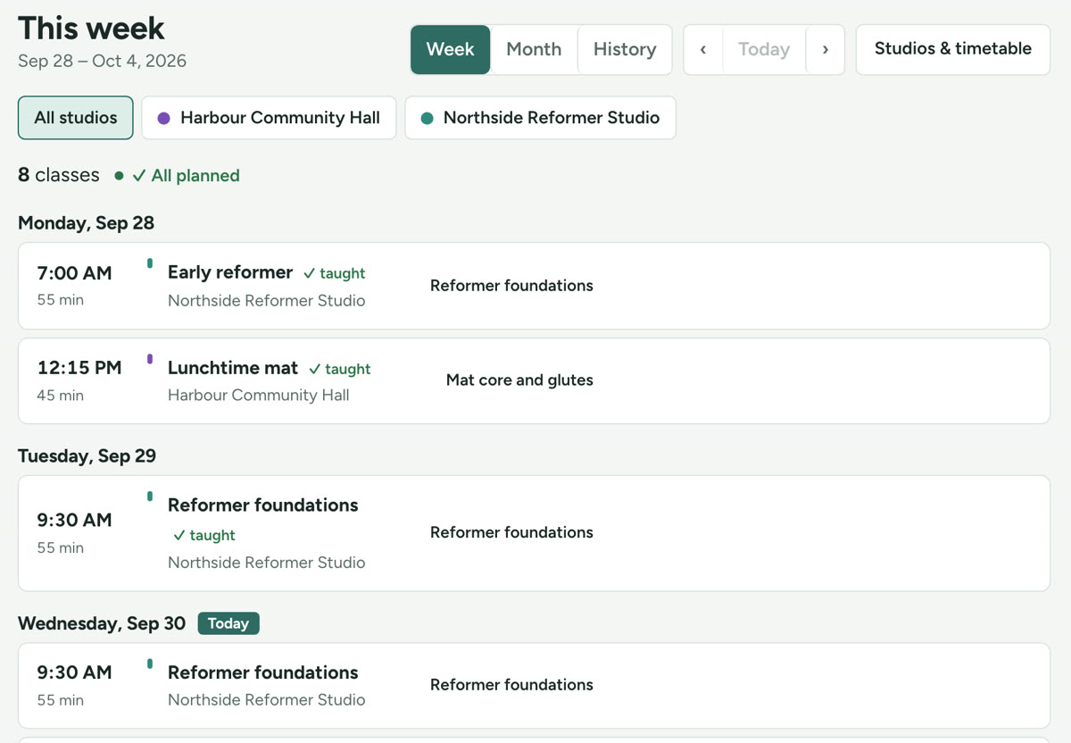
Task: Select Monday's Reformer foundations plan text
Action: [511, 286]
